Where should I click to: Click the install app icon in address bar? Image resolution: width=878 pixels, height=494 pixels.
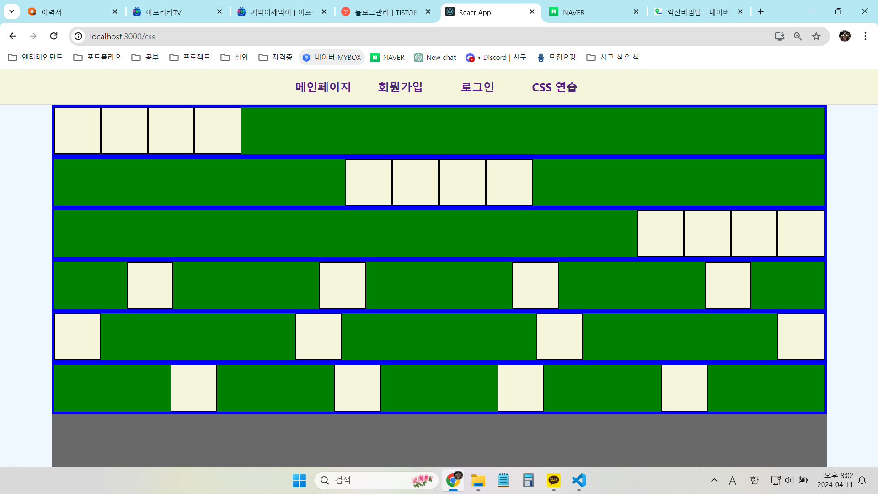(x=779, y=36)
